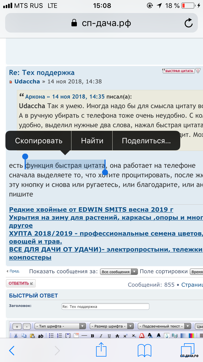Open Safari bookmarks book icon
203x362 pixels.
click(x=144, y=350)
